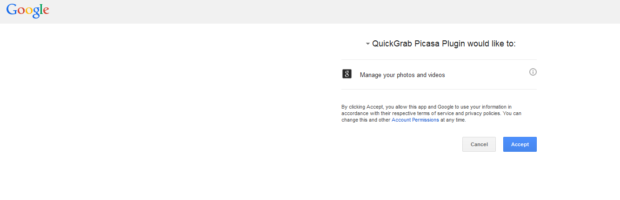Expand the QuickGrab Picasa Plugin dropdown arrow
Viewport: 620px width, 200px height.
pos(367,44)
